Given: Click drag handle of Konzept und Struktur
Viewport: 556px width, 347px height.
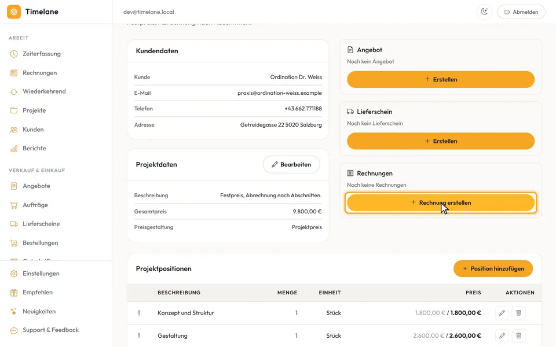Looking at the screenshot, I should click(x=138, y=313).
